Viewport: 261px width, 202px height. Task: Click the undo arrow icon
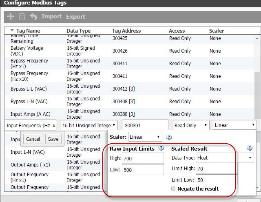[x=33, y=16]
